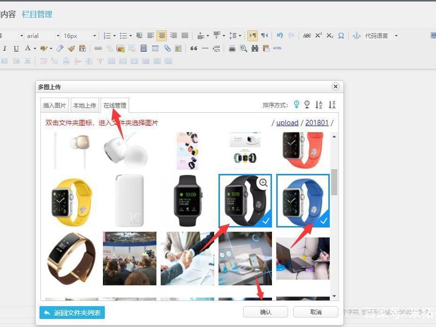Click the paperclip attachment icon
This screenshot has width=436, height=327.
(167, 49)
